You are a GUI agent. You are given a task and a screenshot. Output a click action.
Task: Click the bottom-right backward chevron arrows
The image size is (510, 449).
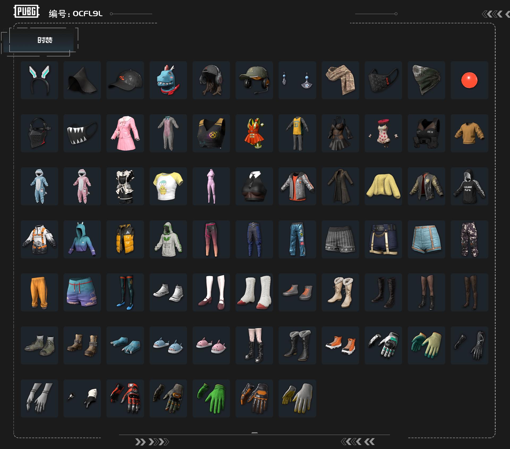point(358,442)
